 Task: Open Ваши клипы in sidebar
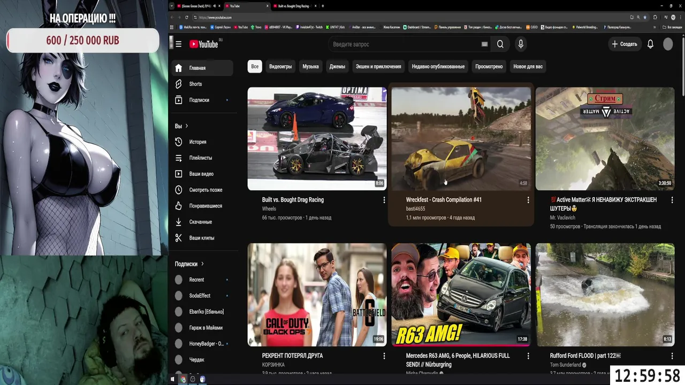(x=202, y=238)
